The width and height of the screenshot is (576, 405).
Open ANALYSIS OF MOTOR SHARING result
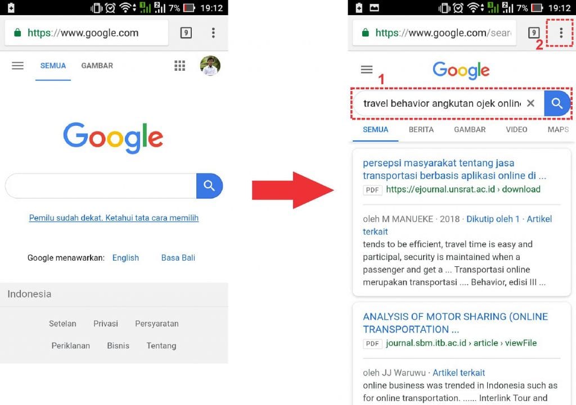(455, 323)
